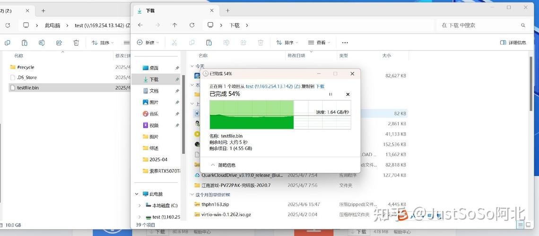
Task: Click the paste icon in 下载 toolbar
Action: pos(209,42)
